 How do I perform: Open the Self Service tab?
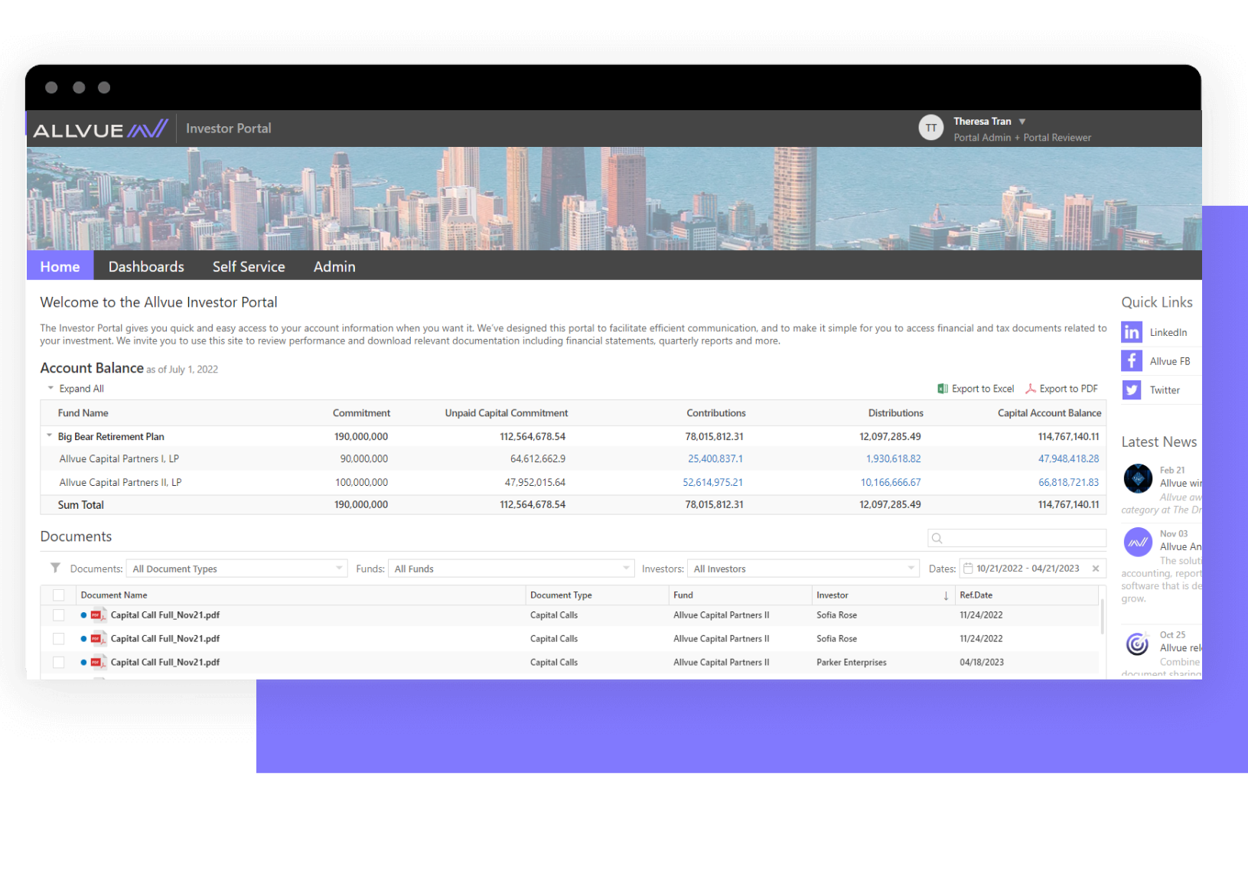click(249, 266)
